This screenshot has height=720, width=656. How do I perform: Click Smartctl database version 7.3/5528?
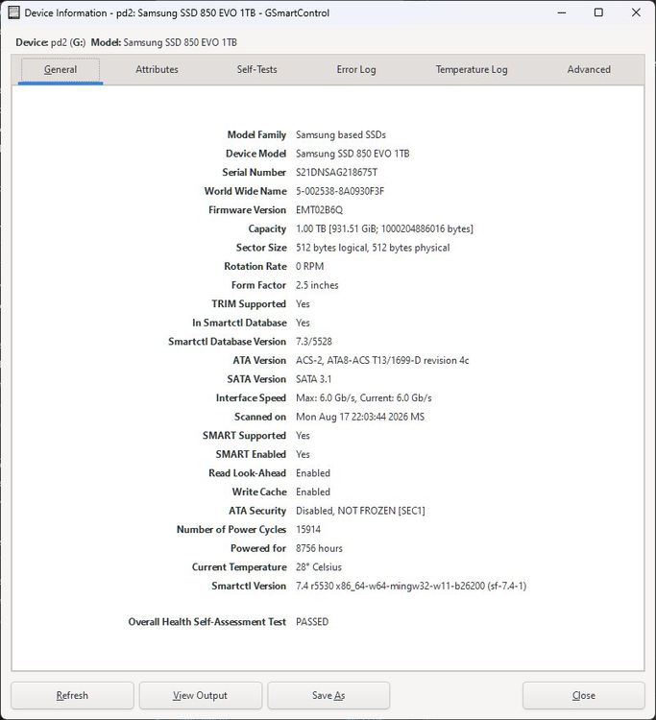click(314, 342)
